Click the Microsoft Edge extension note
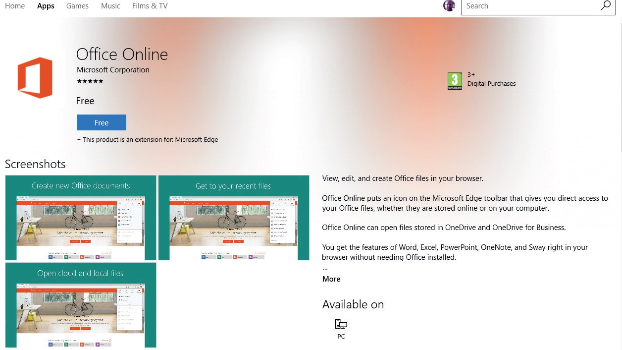622x350 pixels. pyautogui.click(x=148, y=140)
